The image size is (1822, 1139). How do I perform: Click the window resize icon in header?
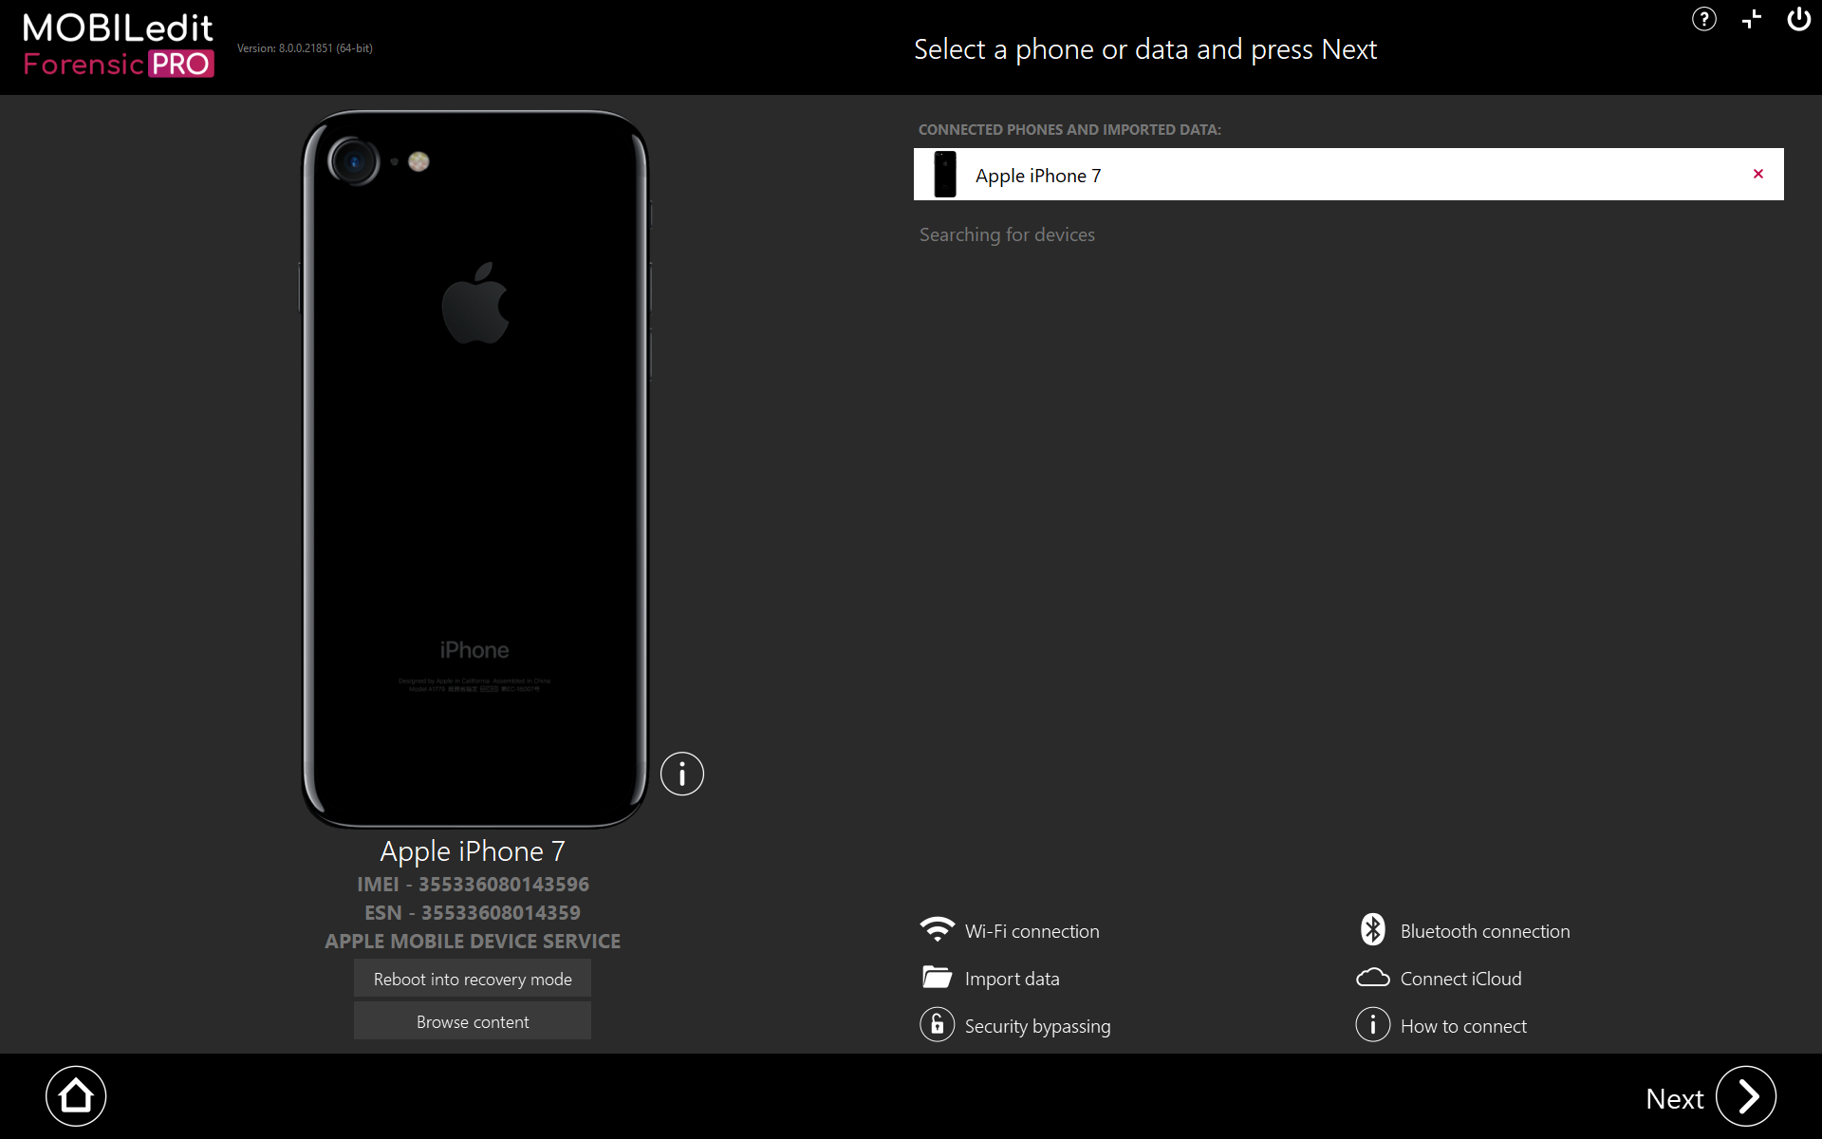(x=1751, y=19)
